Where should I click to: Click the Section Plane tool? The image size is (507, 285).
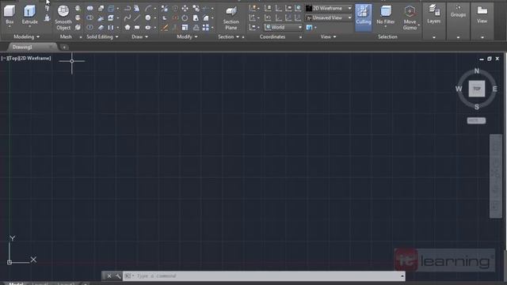coord(231,17)
